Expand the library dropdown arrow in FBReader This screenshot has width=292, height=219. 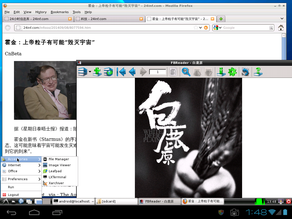click(x=90, y=72)
